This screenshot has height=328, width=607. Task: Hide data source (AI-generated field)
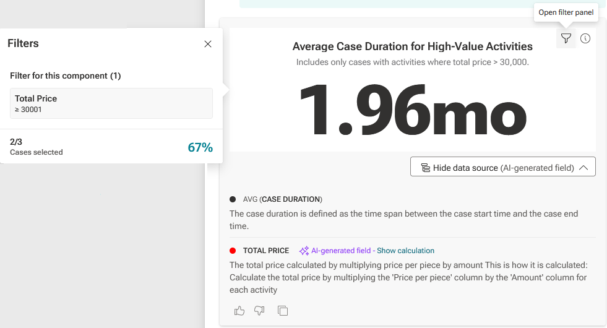click(503, 166)
